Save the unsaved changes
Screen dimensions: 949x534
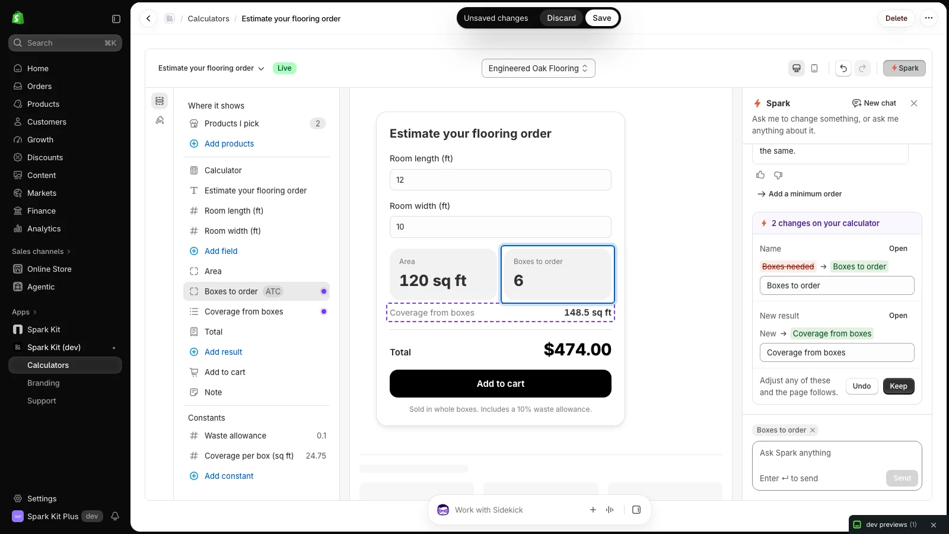tap(601, 18)
